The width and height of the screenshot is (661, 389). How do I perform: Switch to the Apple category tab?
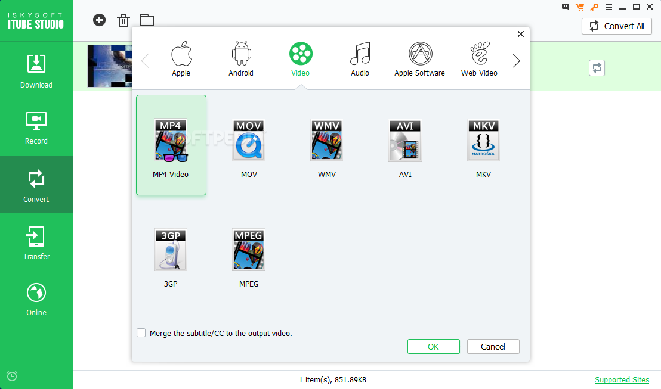click(181, 59)
